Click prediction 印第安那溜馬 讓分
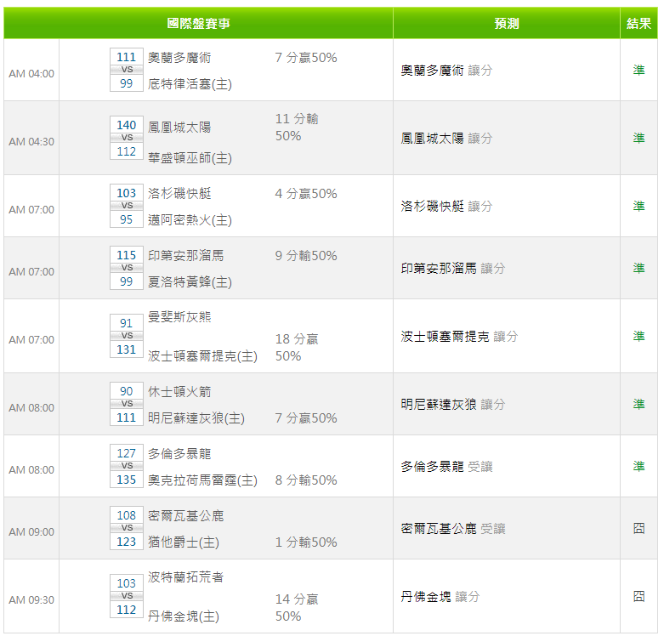 [453, 268]
